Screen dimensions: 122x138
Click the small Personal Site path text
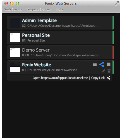pos(36,40)
